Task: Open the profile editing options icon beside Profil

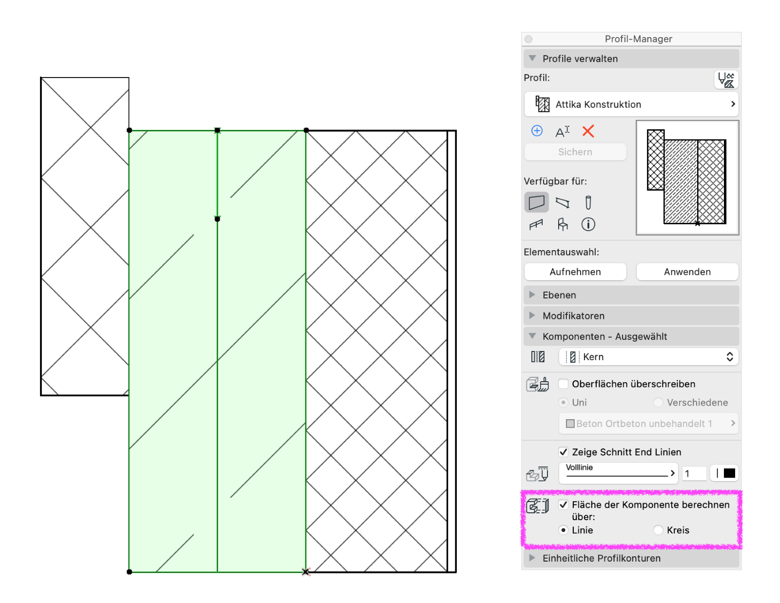Action: [x=726, y=79]
